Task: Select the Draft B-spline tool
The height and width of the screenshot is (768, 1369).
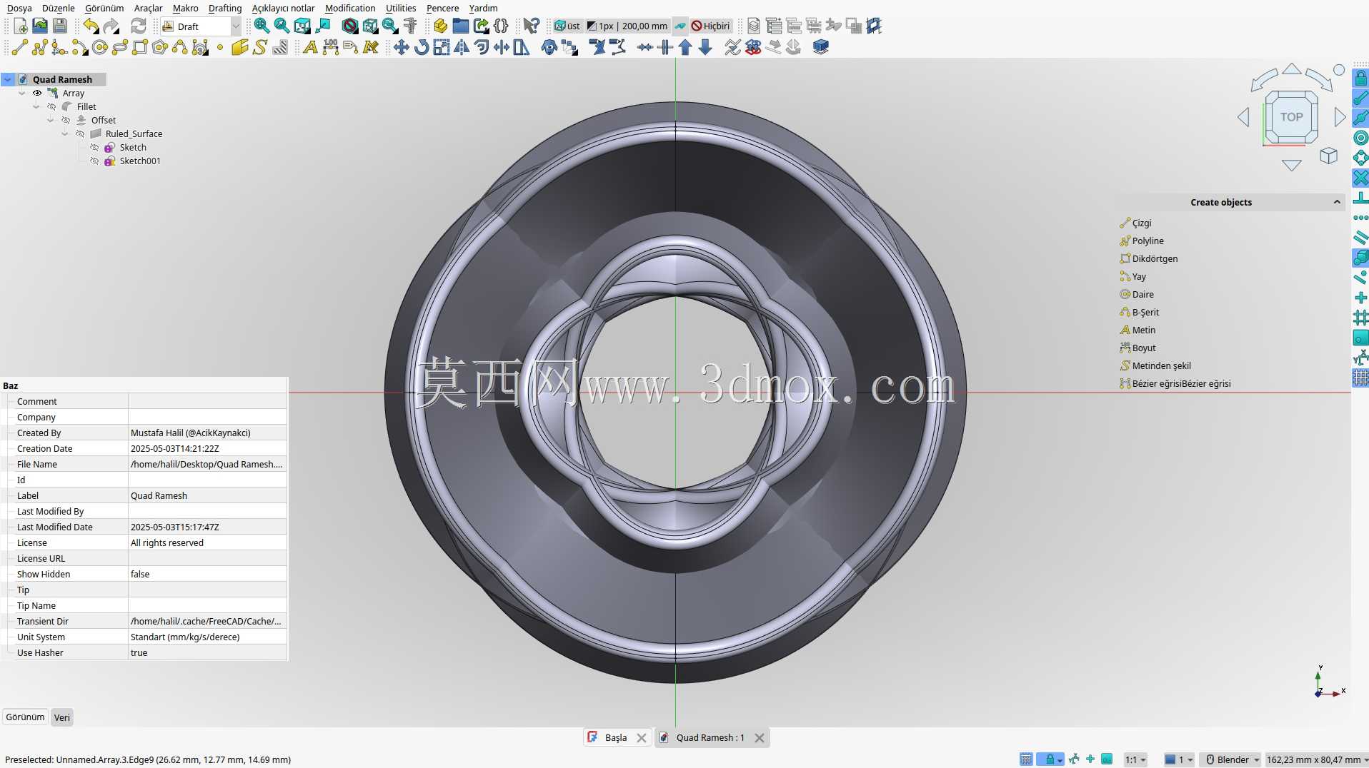Action: point(180,48)
